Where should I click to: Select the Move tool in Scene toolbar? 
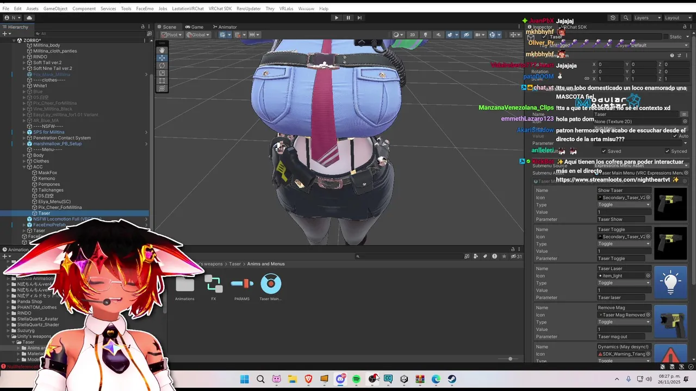point(162,58)
